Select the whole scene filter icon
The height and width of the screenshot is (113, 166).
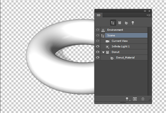point(113,22)
